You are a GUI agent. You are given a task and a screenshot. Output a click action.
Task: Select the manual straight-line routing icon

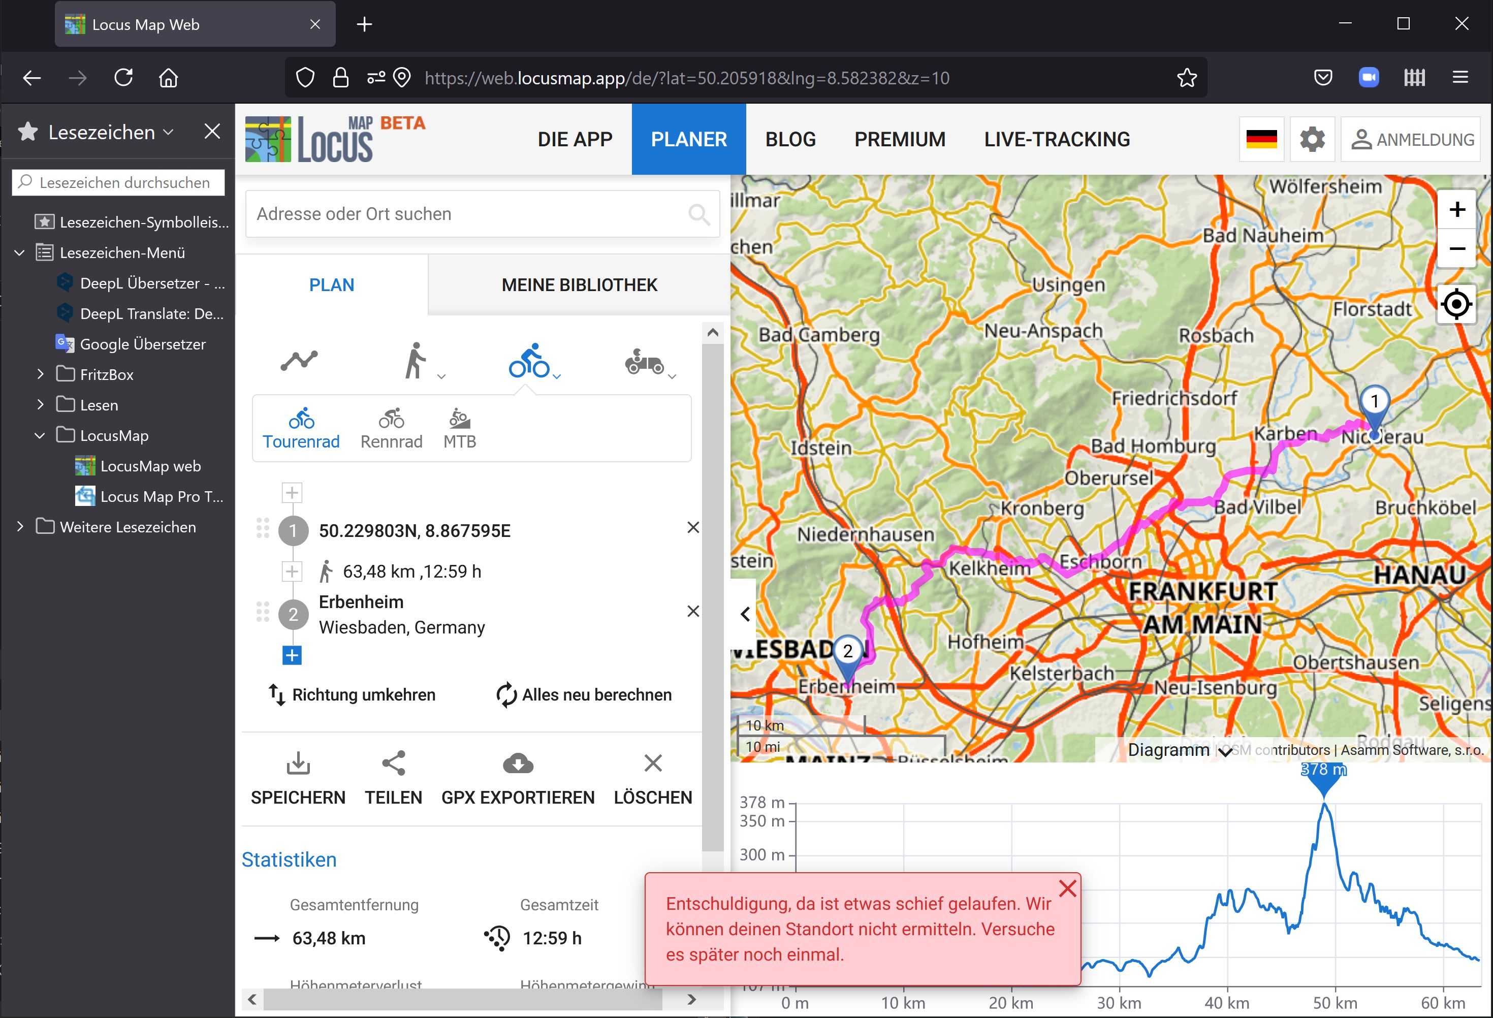pyautogui.click(x=299, y=360)
